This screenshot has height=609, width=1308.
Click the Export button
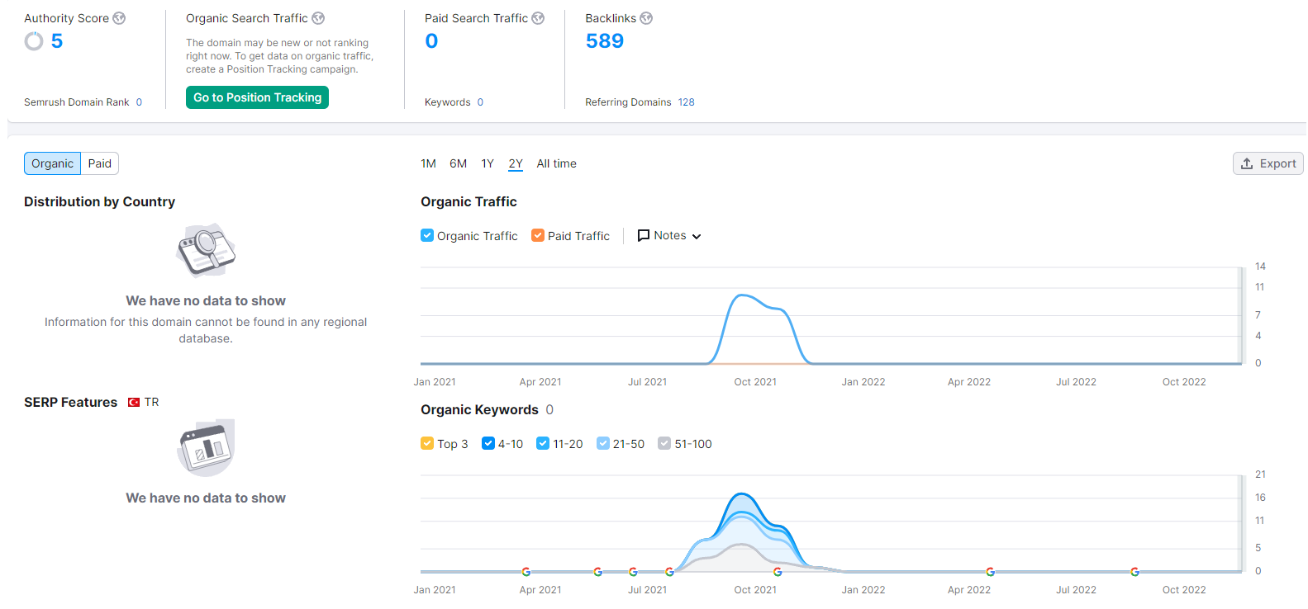[1268, 163]
